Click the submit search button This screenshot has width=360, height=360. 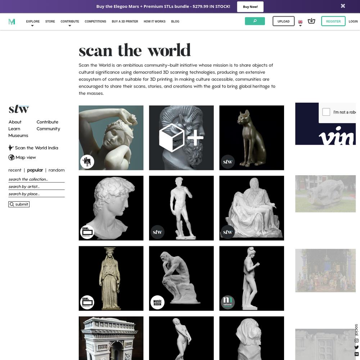coord(19,204)
